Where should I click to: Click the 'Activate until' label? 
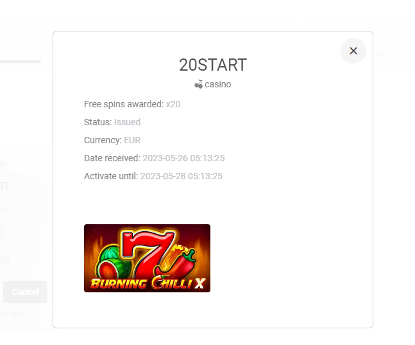point(111,176)
